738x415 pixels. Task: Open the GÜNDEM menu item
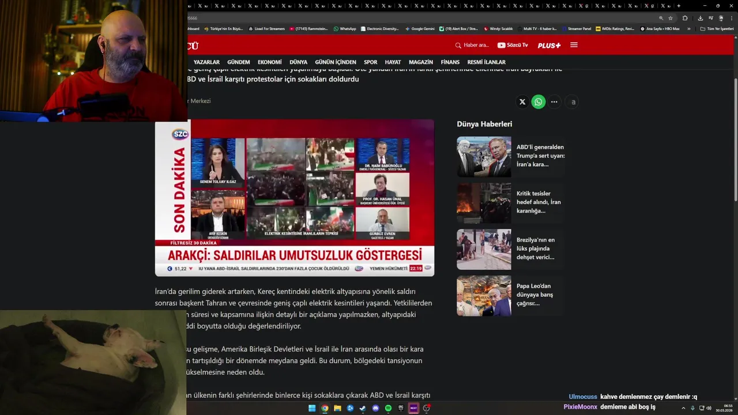pos(239,62)
